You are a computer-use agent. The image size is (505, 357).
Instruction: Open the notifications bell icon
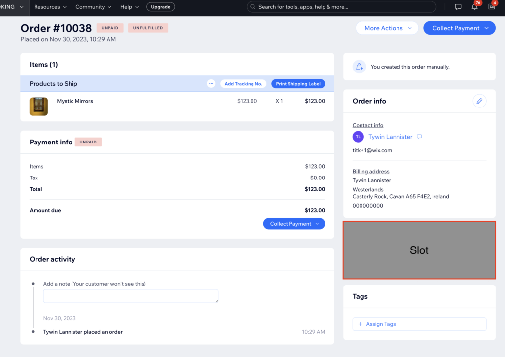click(474, 7)
